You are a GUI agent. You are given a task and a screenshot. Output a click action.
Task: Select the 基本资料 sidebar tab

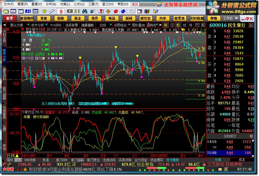(4, 74)
